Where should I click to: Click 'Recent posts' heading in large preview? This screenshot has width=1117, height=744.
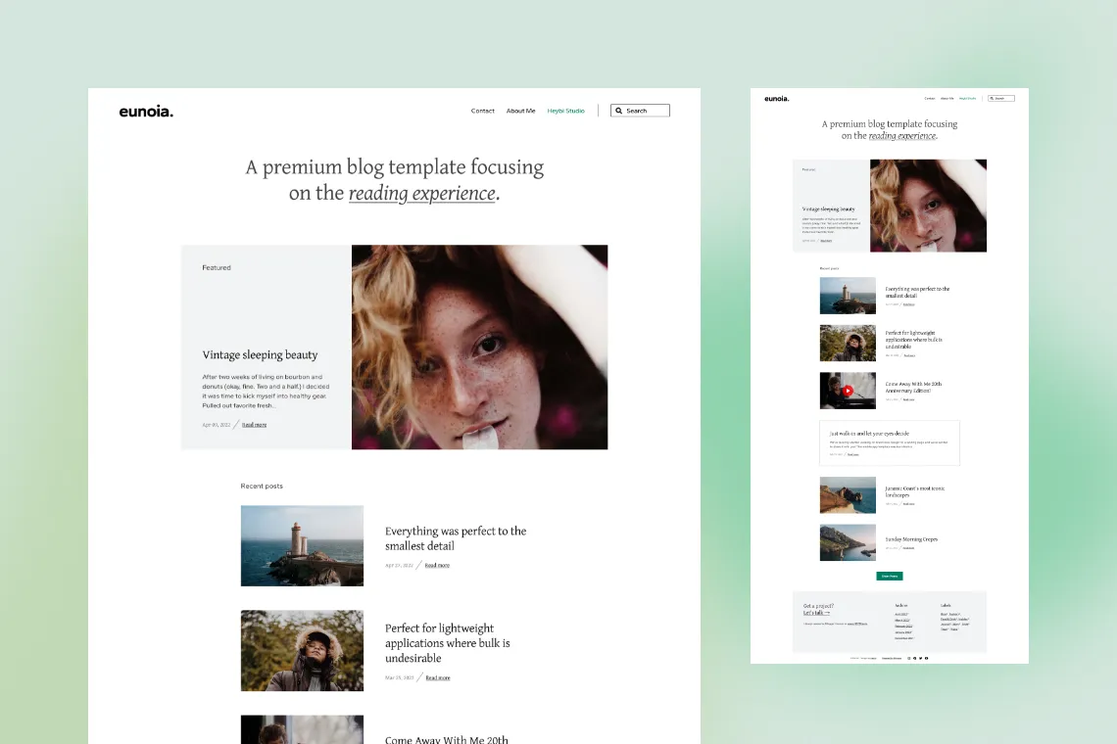pyautogui.click(x=262, y=486)
